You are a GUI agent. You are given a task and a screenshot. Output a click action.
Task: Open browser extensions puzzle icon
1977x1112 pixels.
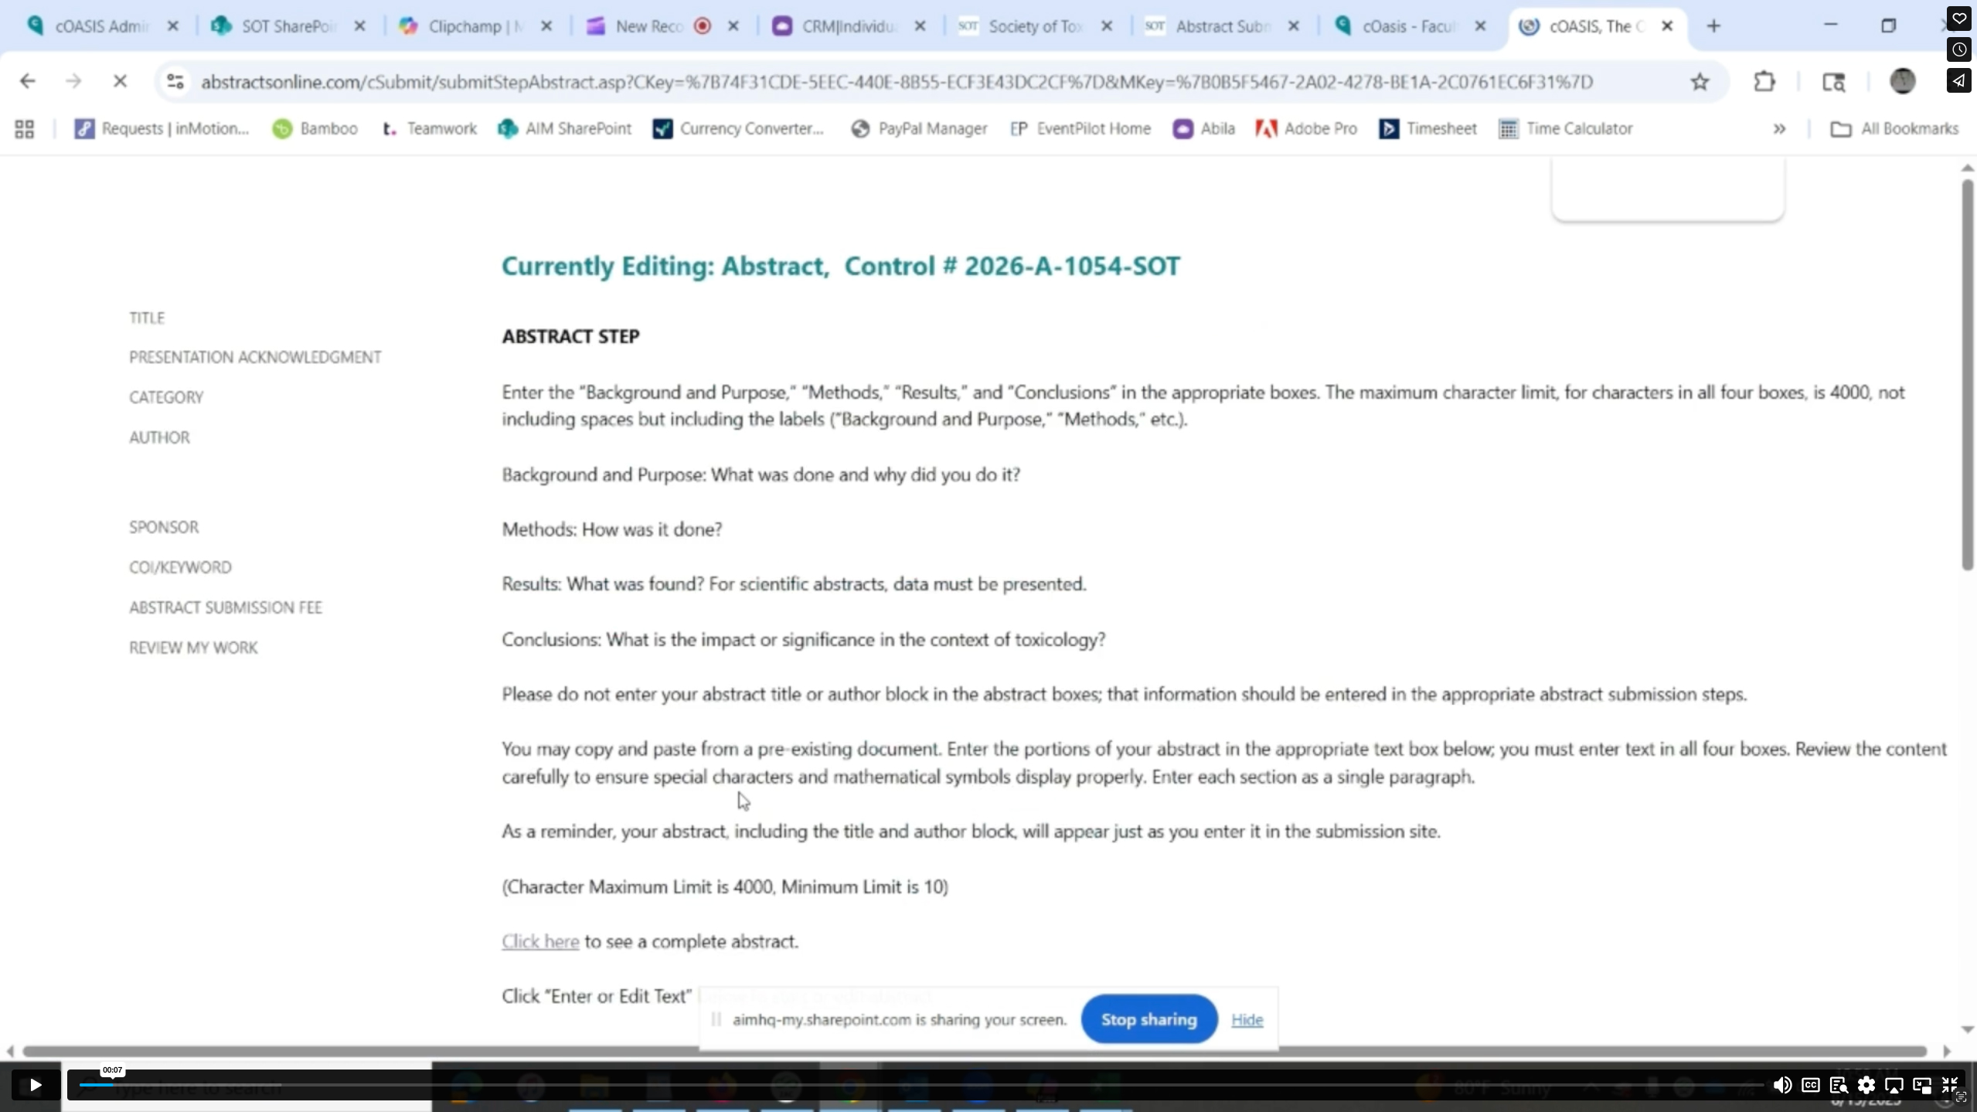point(1764,81)
